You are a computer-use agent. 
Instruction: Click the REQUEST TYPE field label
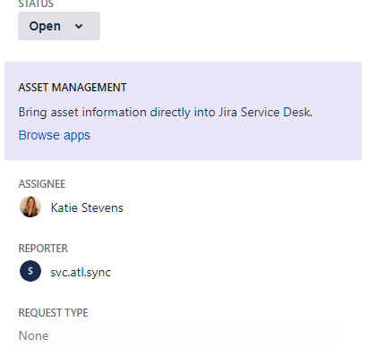(54, 313)
